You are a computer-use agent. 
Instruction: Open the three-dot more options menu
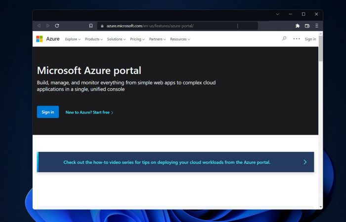tap(297, 39)
